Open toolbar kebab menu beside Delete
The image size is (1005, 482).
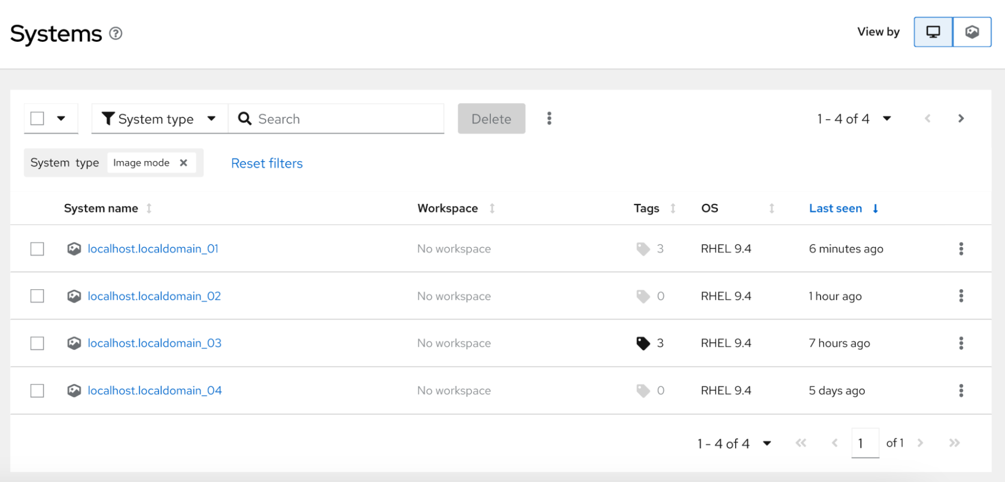coord(549,118)
